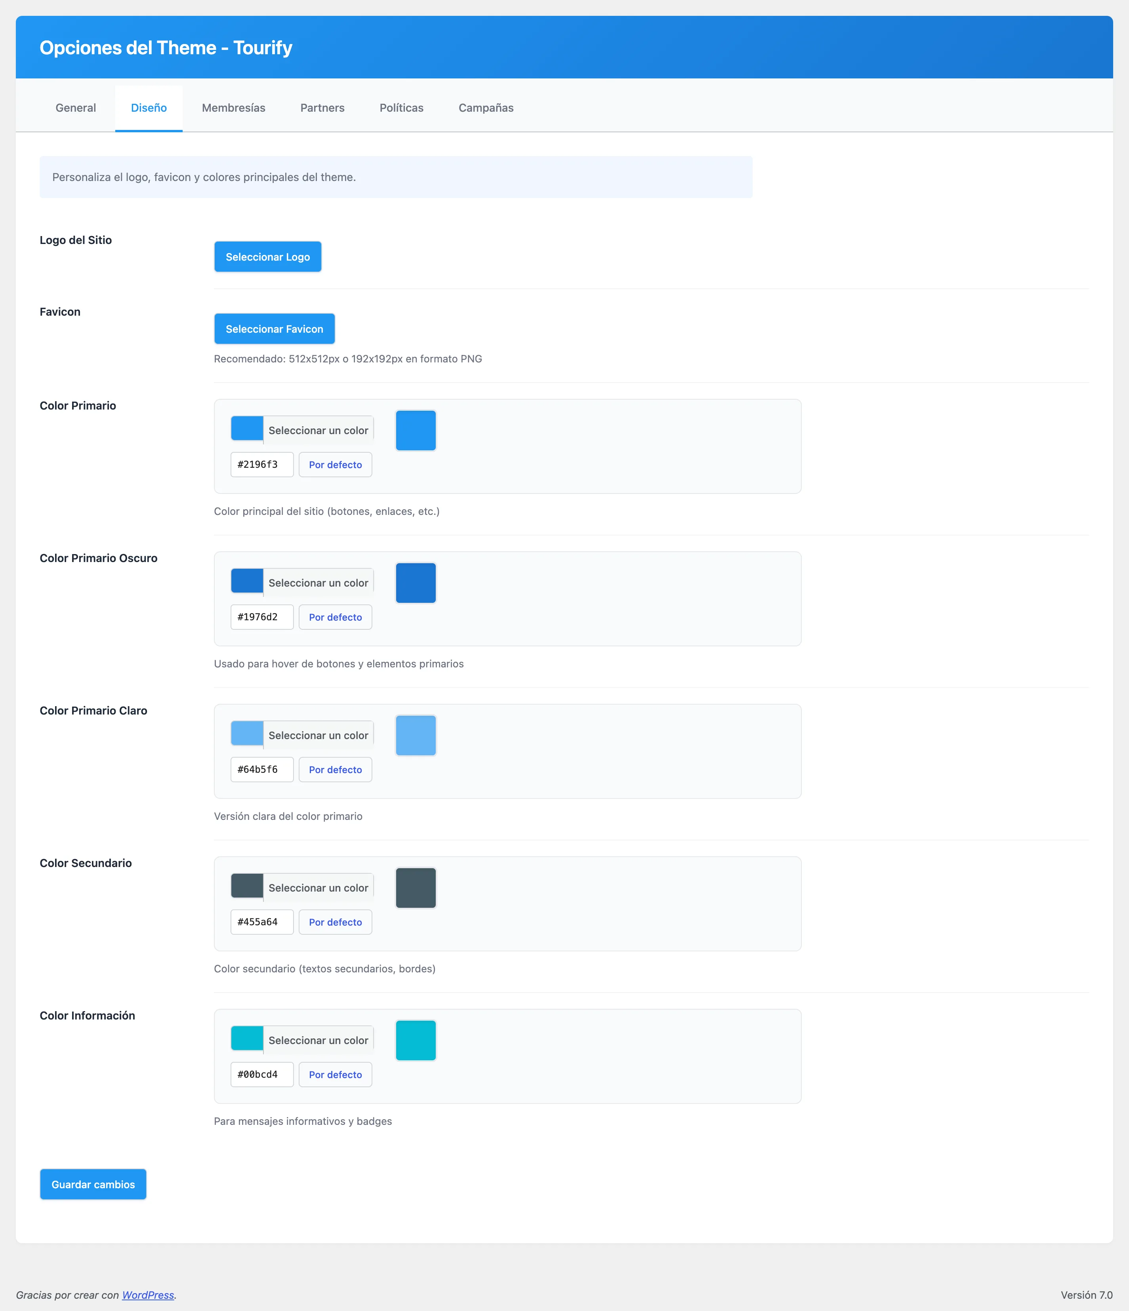Image resolution: width=1129 pixels, height=1311 pixels.
Task: Follow the WordPress footer link
Action: 148,1295
